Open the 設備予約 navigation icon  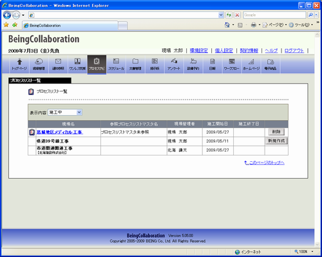193,64
